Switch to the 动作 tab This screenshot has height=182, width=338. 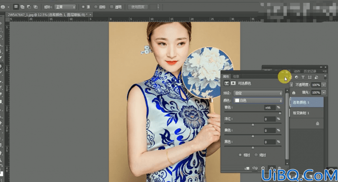(x=297, y=71)
